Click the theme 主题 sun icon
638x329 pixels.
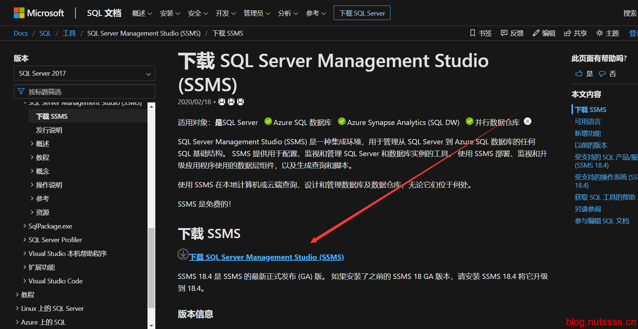(599, 33)
